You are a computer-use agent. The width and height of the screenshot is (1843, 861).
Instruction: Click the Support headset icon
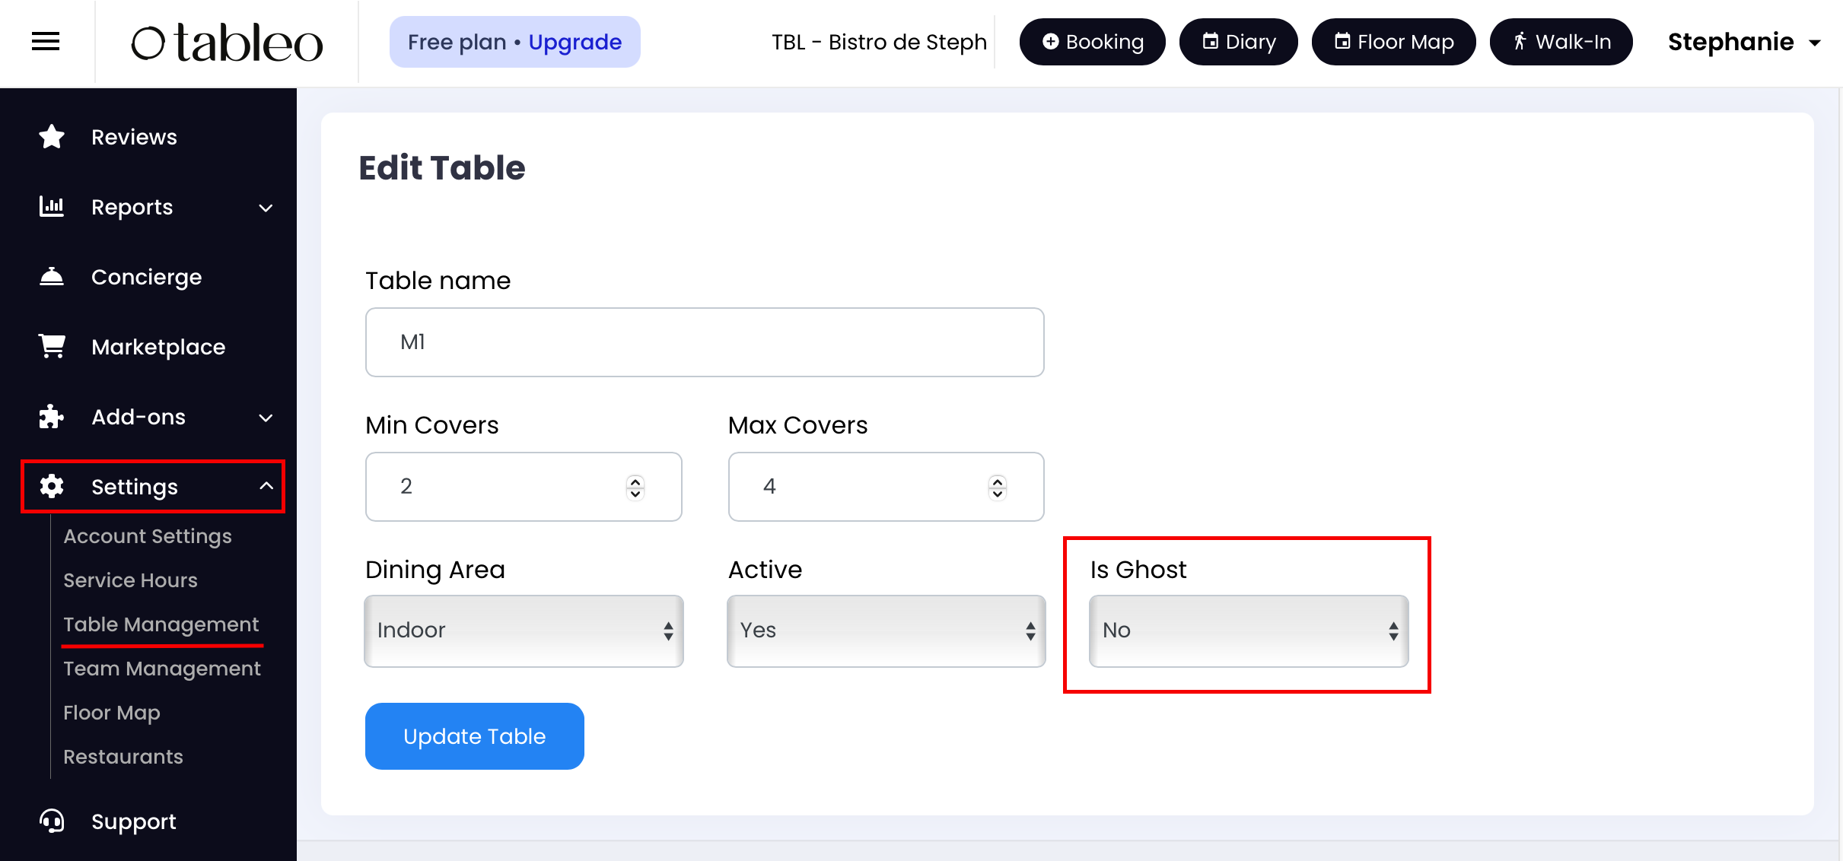(x=52, y=821)
